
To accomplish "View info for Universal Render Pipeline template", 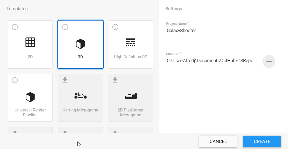I will 15,80.
